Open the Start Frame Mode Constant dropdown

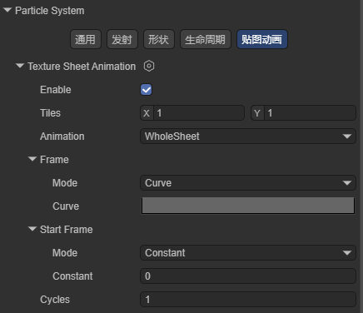pyautogui.click(x=248, y=253)
